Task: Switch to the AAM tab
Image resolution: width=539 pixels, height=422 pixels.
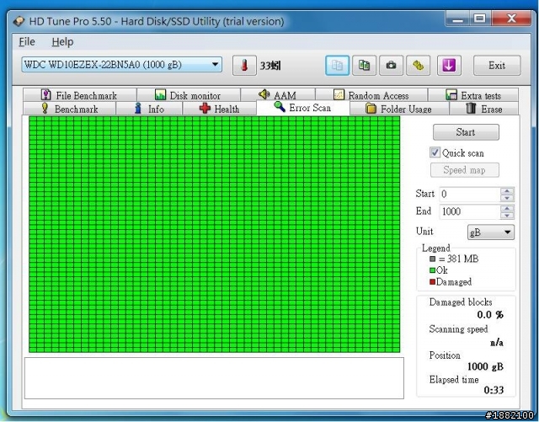Action: [278, 95]
